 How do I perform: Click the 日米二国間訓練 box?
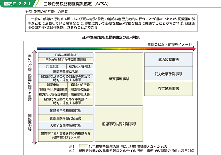[x=66, y=55]
